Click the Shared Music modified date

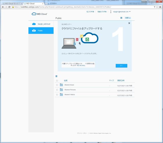[125, 86]
